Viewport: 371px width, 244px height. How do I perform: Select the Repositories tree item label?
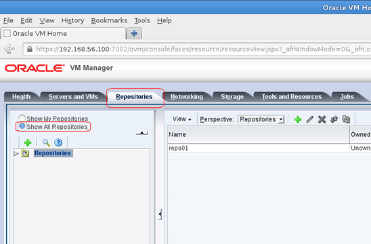pos(53,153)
